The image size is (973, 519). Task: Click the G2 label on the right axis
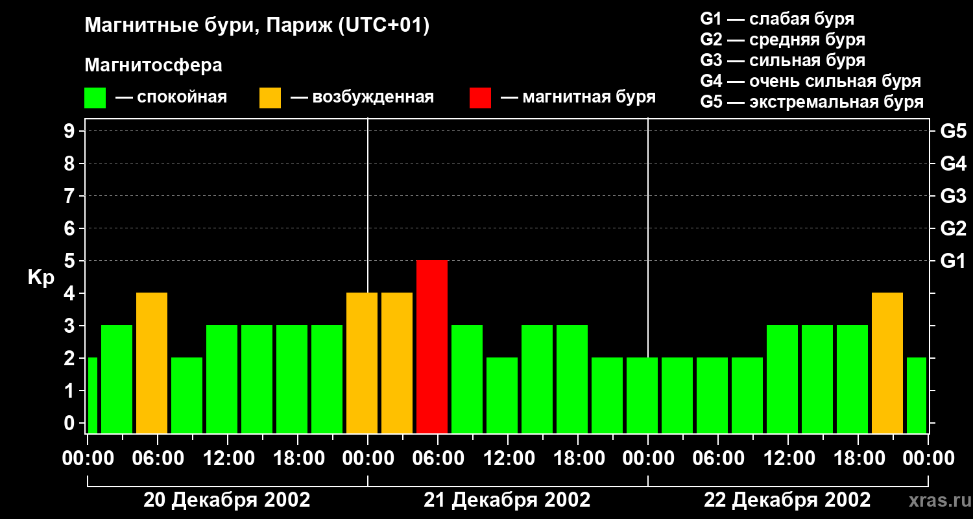953,228
